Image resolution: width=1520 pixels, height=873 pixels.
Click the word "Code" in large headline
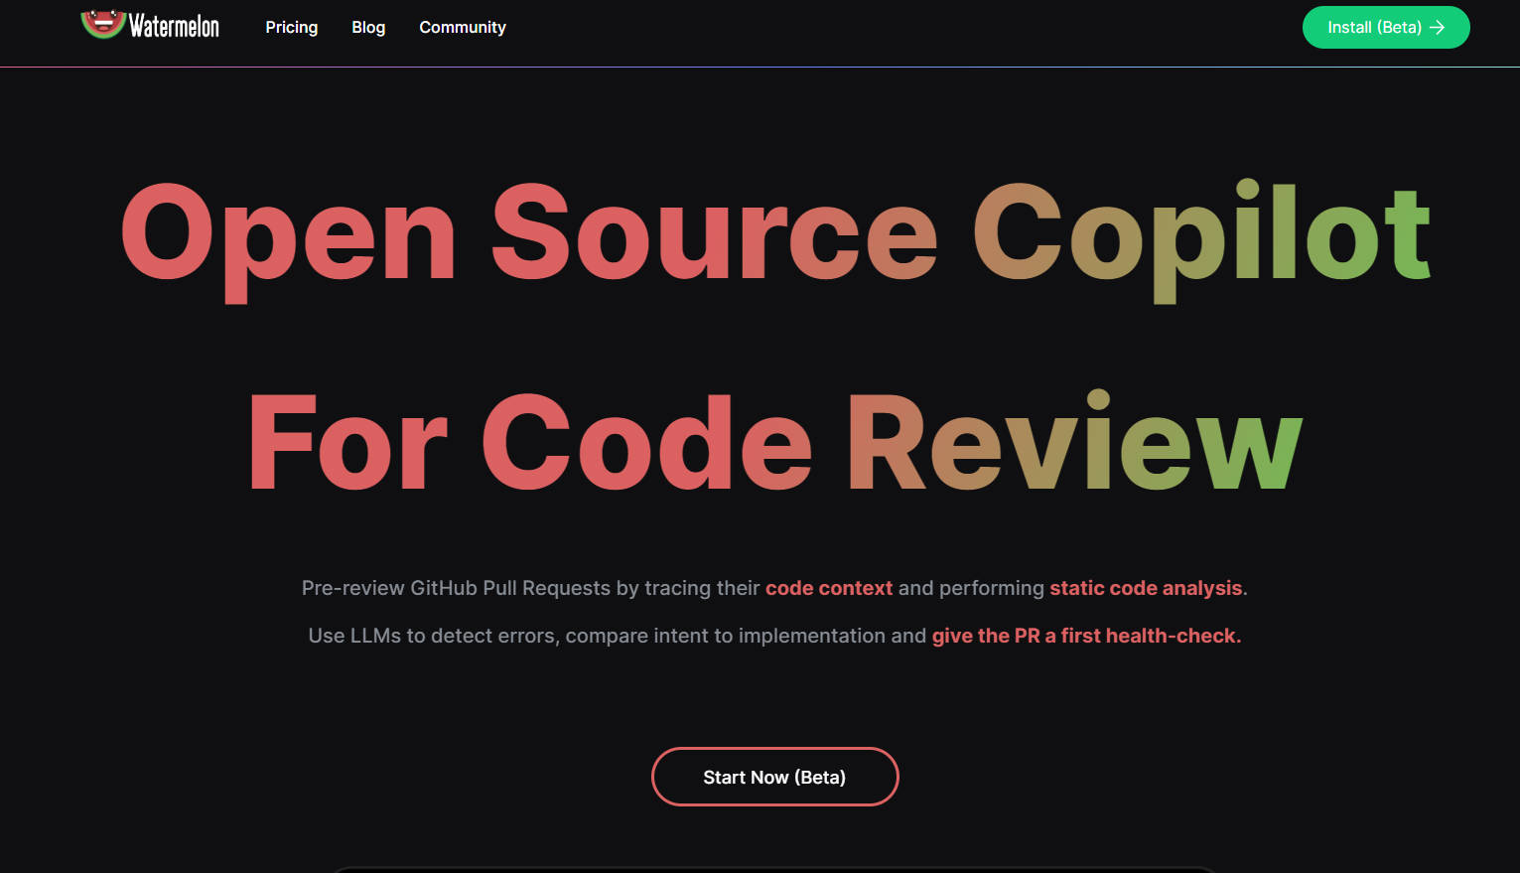coord(646,443)
